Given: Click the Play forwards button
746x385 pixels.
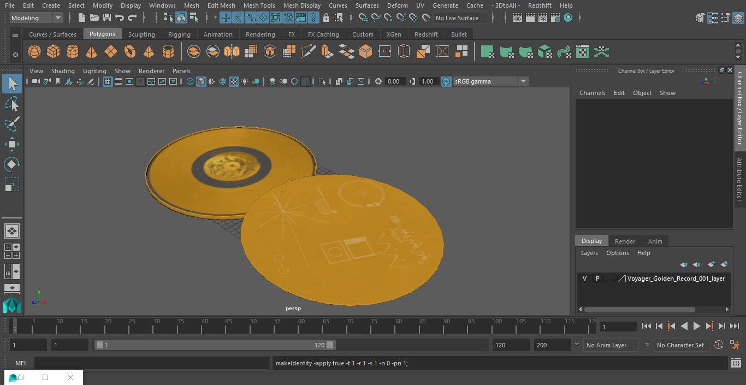Looking at the screenshot, I should point(697,326).
